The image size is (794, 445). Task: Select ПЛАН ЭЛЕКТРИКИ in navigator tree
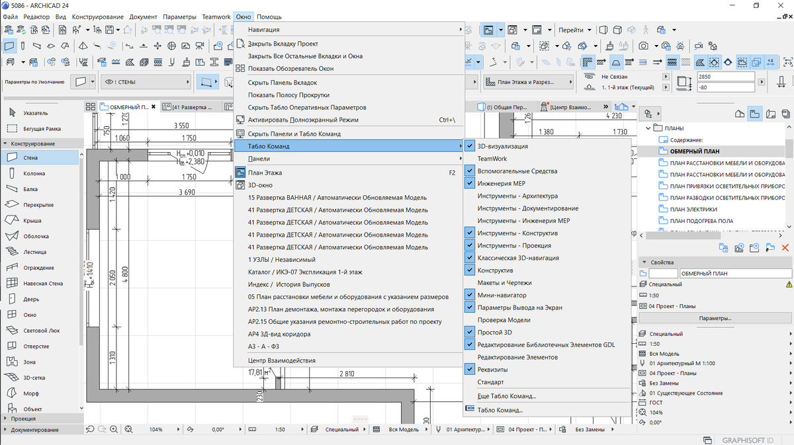693,209
